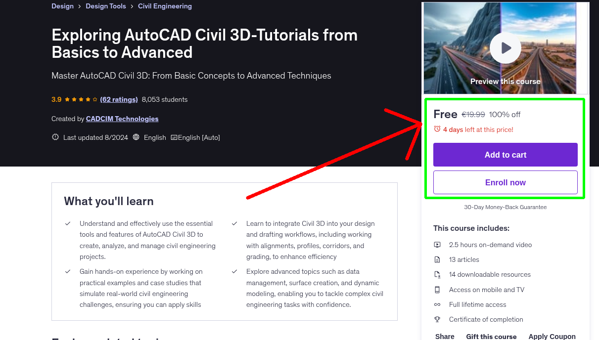
Task: Click Apply Coupon
Action: click(x=552, y=337)
